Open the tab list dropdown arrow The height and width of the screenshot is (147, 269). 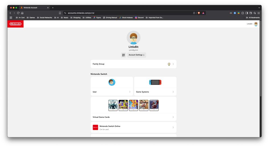point(259,8)
